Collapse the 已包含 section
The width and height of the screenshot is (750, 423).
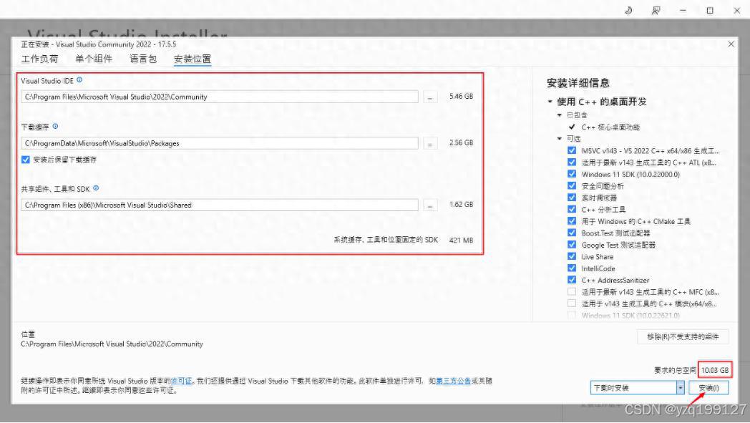559,115
